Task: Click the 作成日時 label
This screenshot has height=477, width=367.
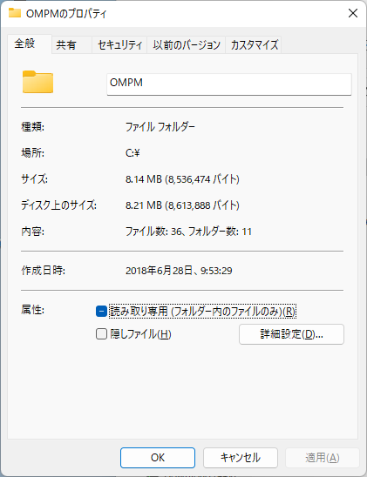Action: point(43,270)
